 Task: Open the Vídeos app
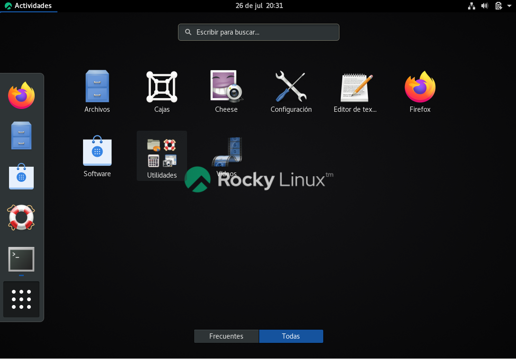tap(226, 156)
